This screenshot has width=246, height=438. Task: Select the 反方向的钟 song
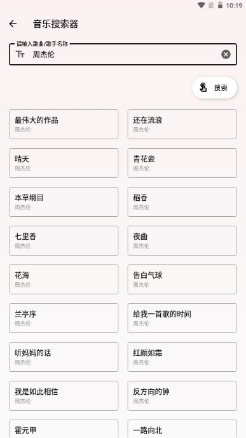[182, 396]
